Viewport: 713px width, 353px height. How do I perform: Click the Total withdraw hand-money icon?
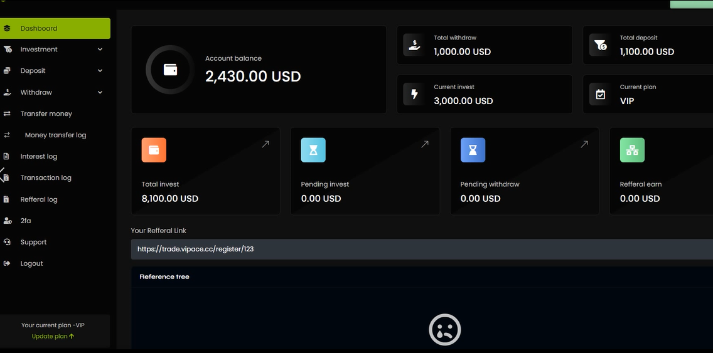(x=414, y=45)
